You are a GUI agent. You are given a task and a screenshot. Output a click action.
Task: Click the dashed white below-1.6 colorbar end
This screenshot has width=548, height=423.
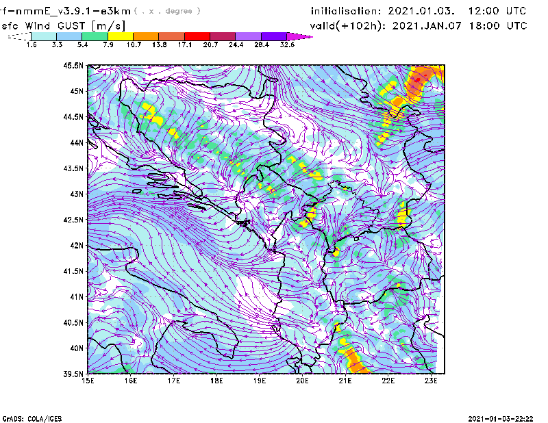(20, 36)
